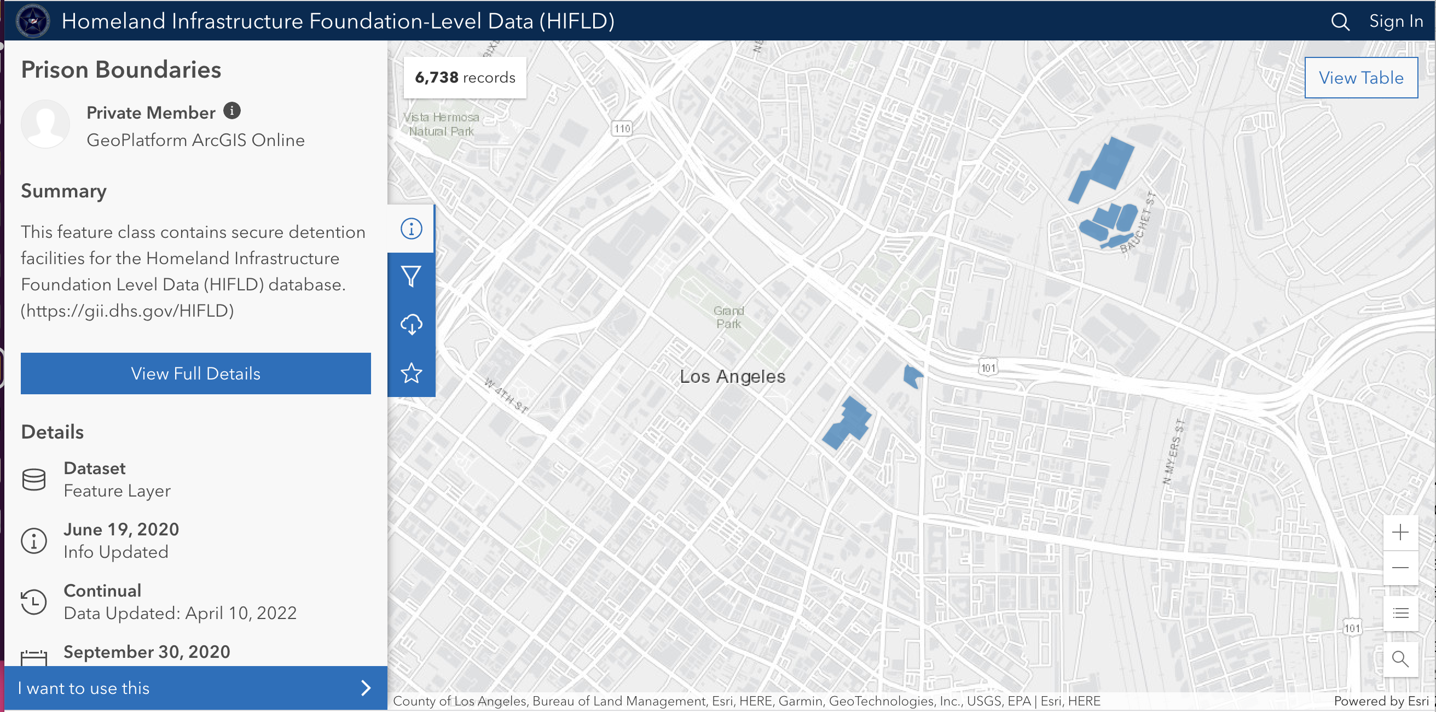Zoom in on the map
1436x712 pixels.
[1400, 533]
